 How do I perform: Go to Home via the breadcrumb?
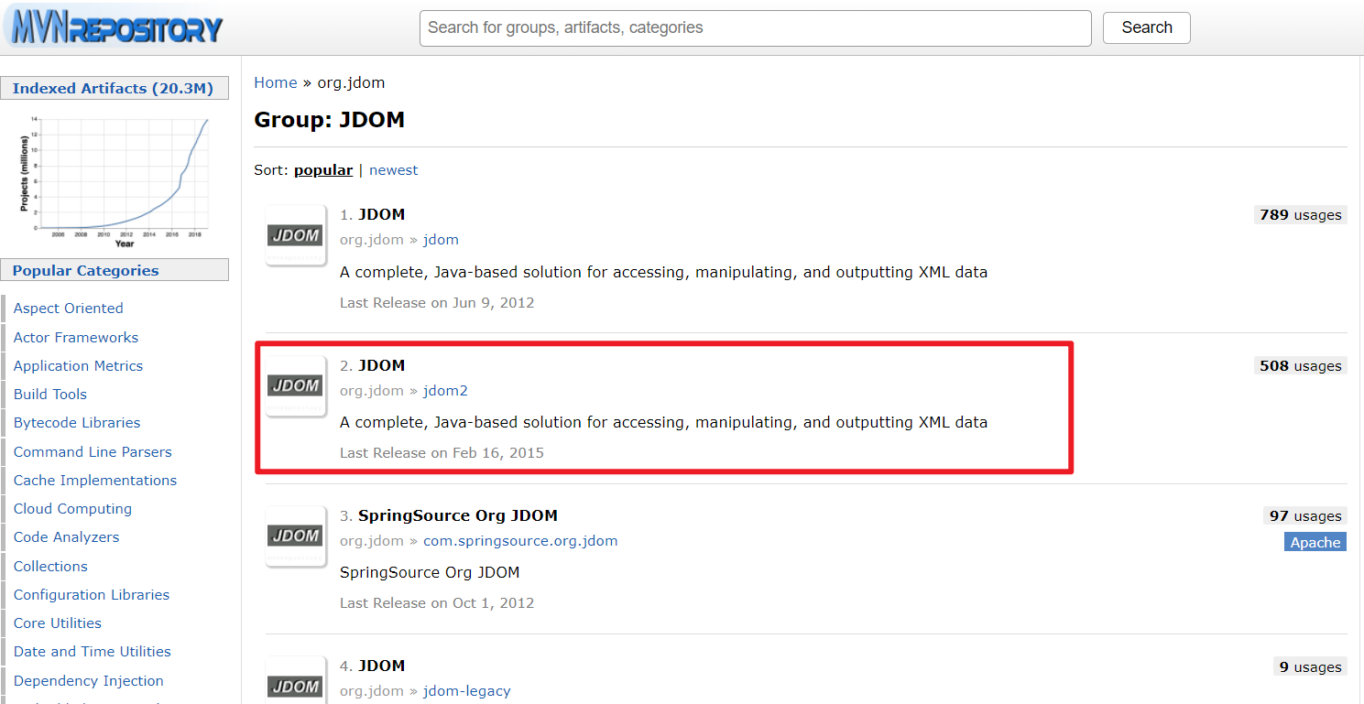pos(275,81)
